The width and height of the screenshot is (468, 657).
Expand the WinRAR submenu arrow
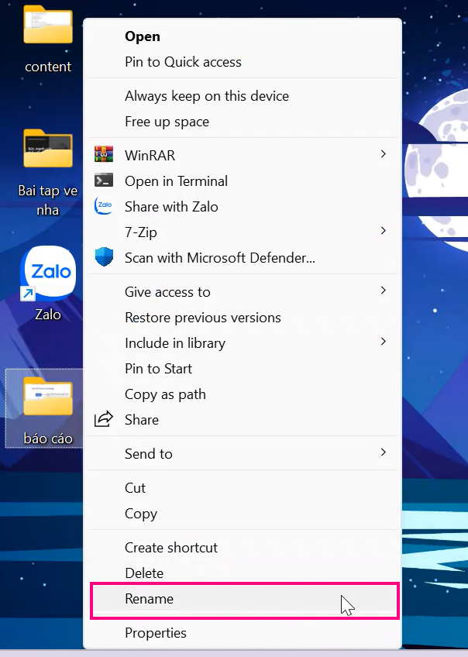point(383,154)
